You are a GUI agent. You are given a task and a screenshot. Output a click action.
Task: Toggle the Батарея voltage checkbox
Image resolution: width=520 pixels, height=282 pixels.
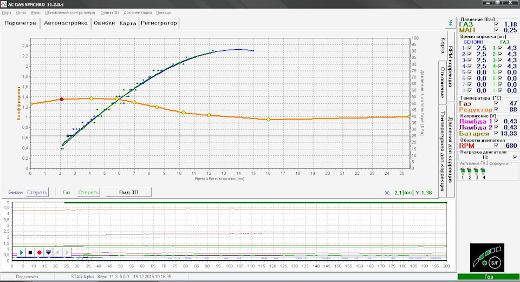(496, 133)
